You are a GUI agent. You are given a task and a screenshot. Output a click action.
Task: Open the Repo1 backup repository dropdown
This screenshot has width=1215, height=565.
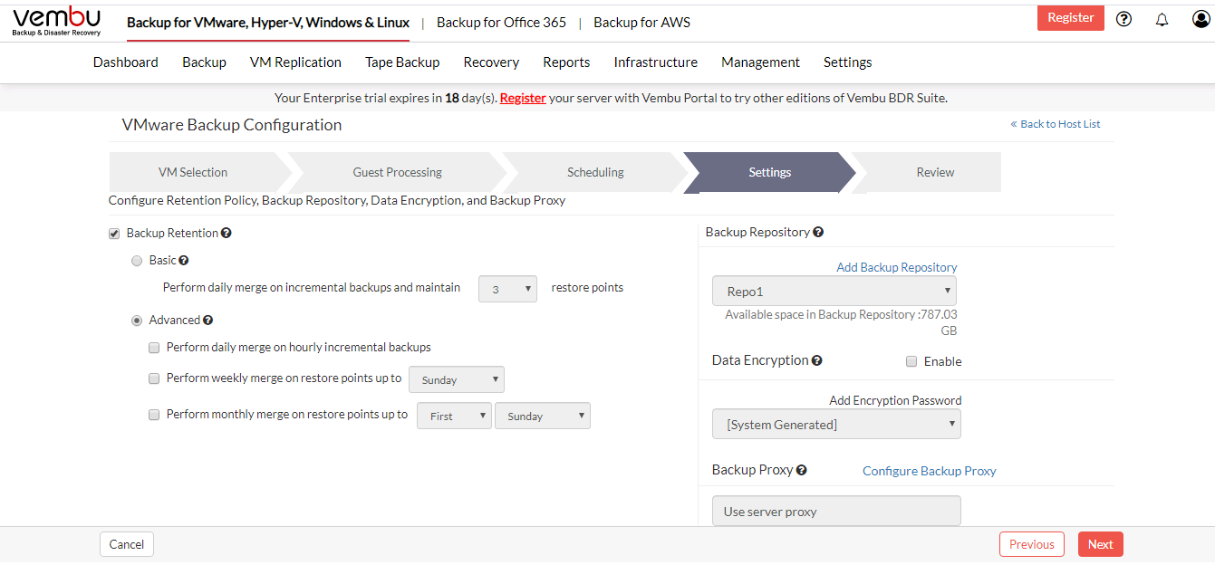pyautogui.click(x=834, y=292)
